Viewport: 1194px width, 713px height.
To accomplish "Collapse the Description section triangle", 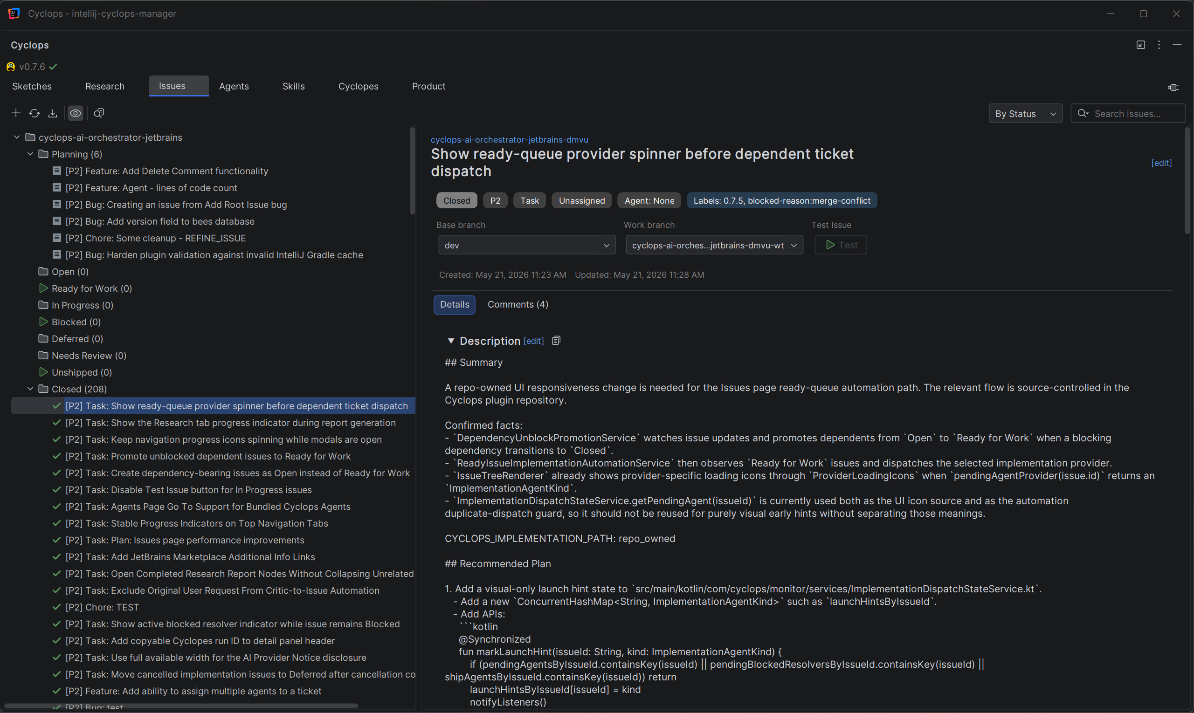I will tap(451, 341).
